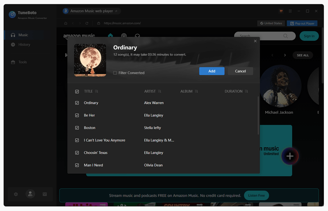
Task: Uncheck the Man I Need checkbox
Action: pos(77,165)
